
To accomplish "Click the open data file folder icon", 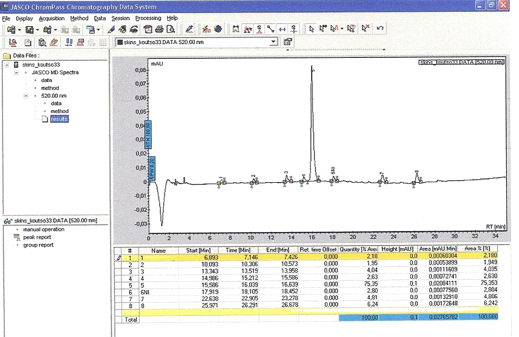I will coord(11,30).
